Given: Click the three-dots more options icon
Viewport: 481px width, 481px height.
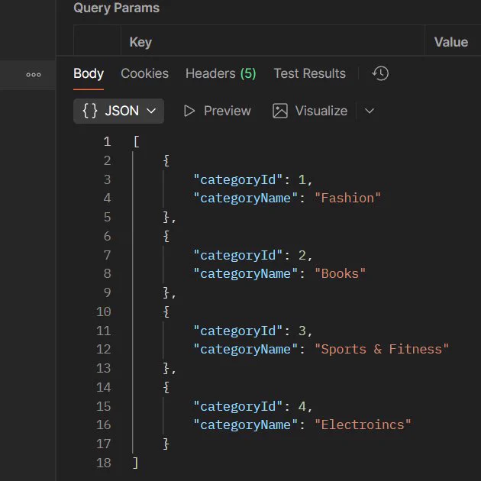Looking at the screenshot, I should (34, 75).
